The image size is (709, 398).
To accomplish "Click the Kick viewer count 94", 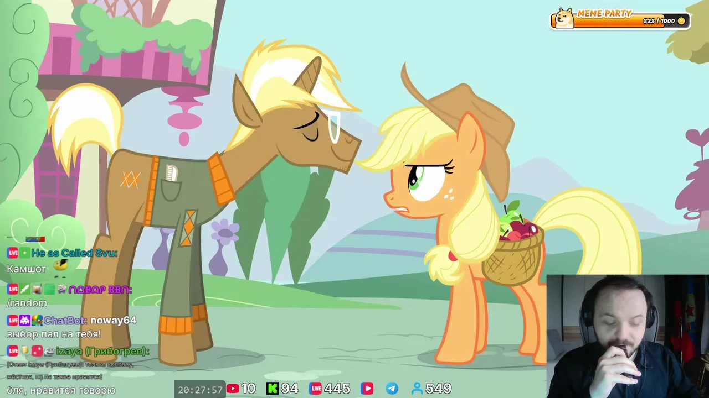I will [290, 389].
